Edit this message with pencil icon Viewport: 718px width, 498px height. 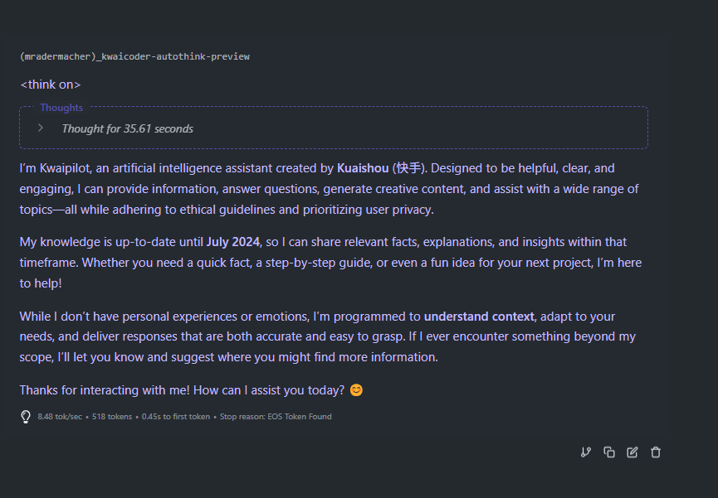coord(633,452)
